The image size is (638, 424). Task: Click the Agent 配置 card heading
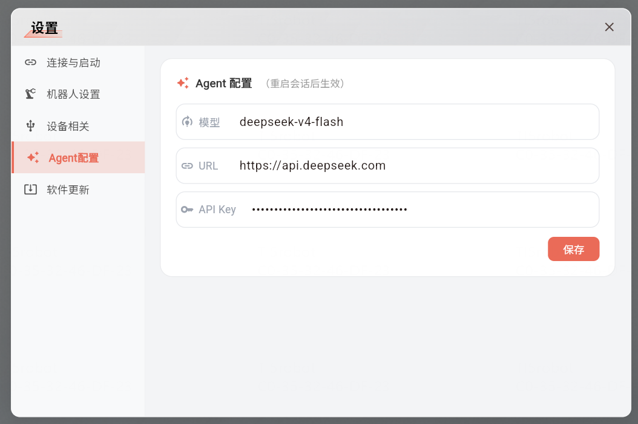tap(224, 84)
